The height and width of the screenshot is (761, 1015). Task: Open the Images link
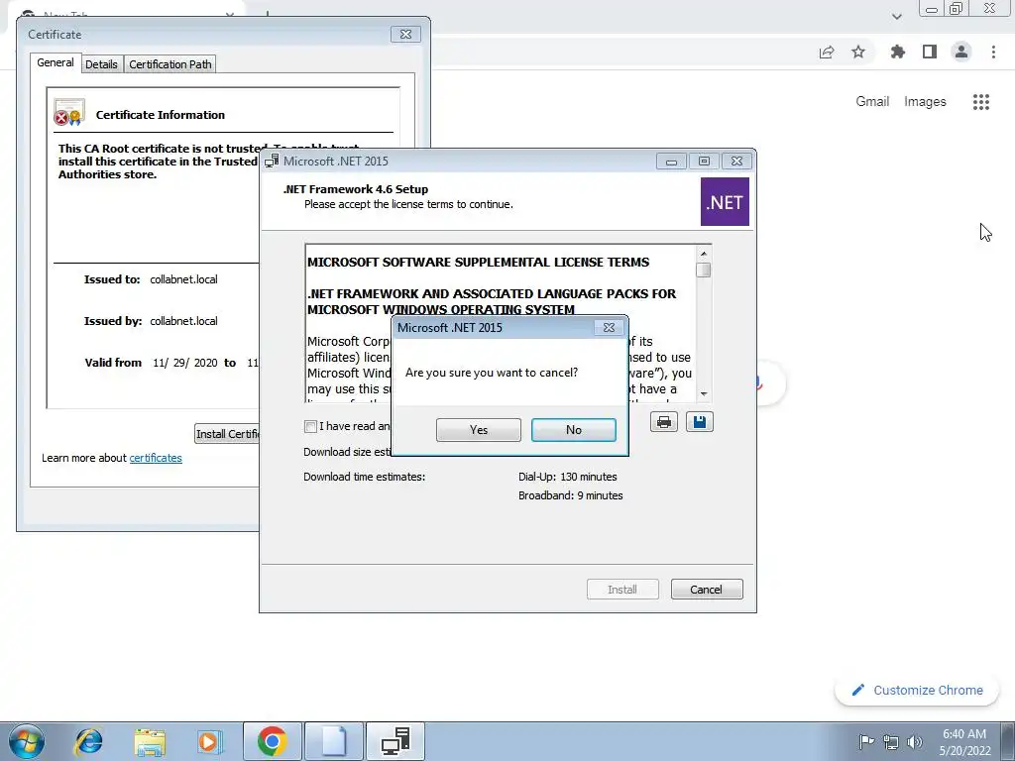[925, 102]
